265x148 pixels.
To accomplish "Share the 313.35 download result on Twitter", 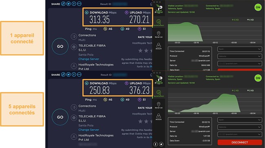I will (x=68, y=4).
